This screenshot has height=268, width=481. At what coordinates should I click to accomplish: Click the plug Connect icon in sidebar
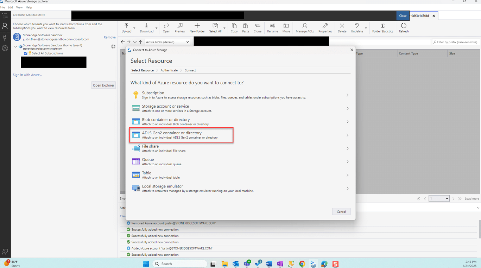pyautogui.click(x=5, y=37)
